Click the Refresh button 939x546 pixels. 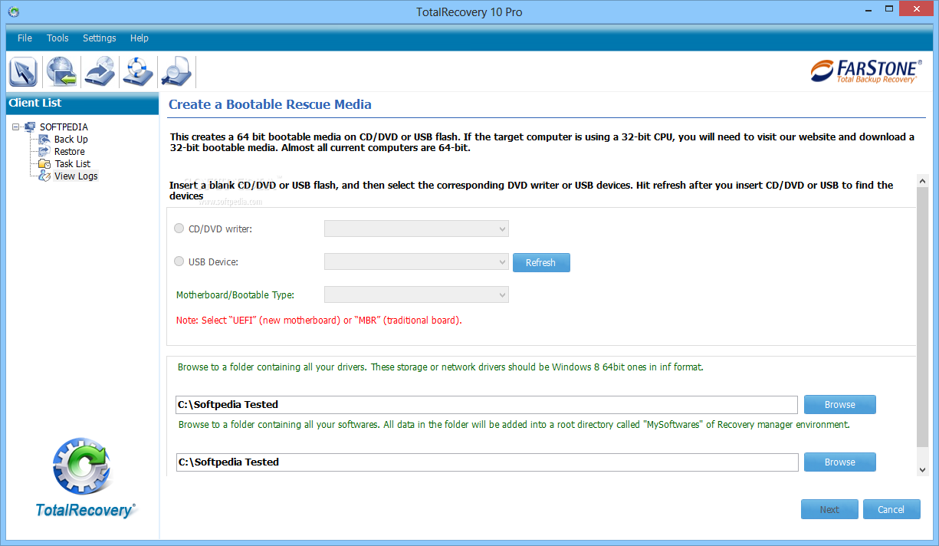541,262
